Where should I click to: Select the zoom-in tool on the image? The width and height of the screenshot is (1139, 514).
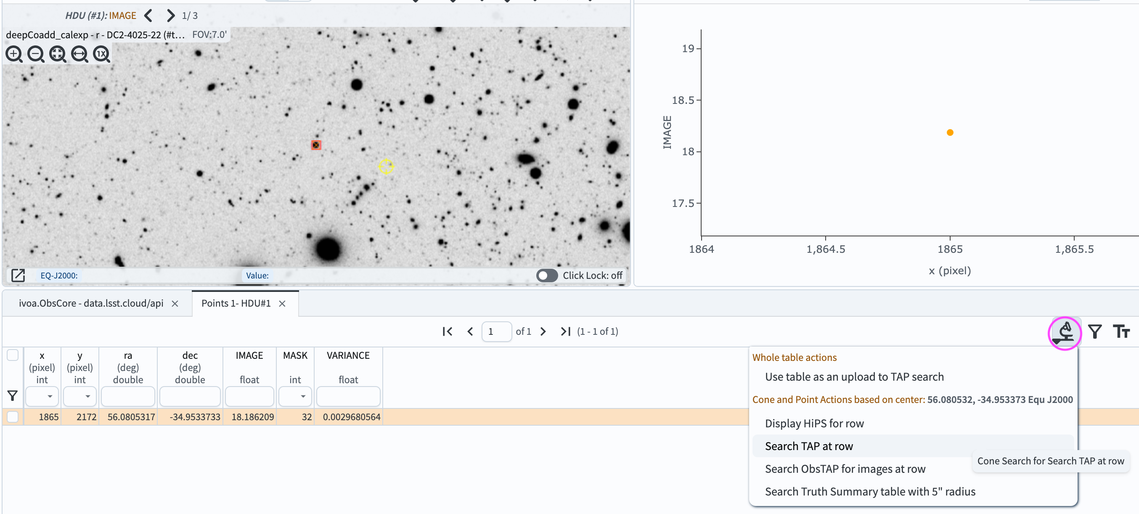(14, 54)
